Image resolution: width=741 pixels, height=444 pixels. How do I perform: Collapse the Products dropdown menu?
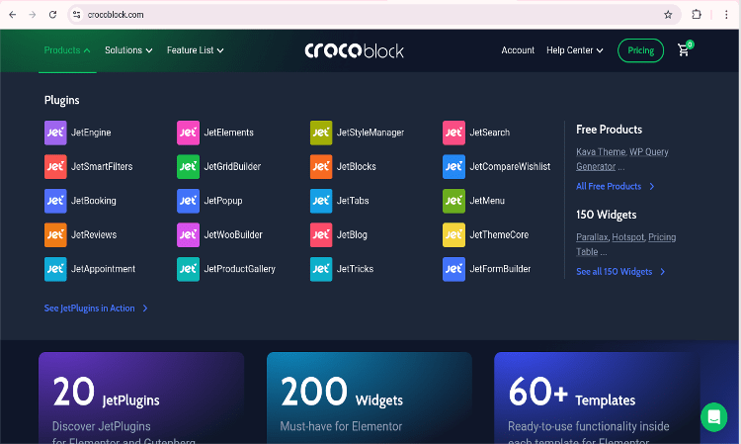[66, 50]
